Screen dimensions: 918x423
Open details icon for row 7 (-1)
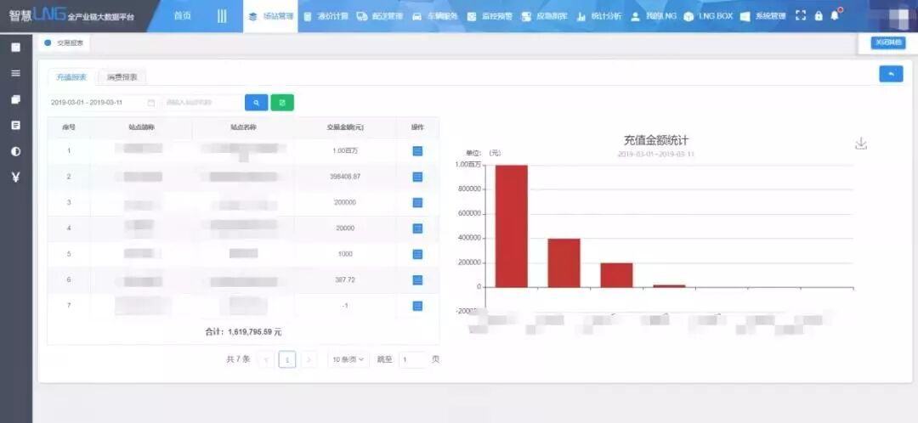417,306
